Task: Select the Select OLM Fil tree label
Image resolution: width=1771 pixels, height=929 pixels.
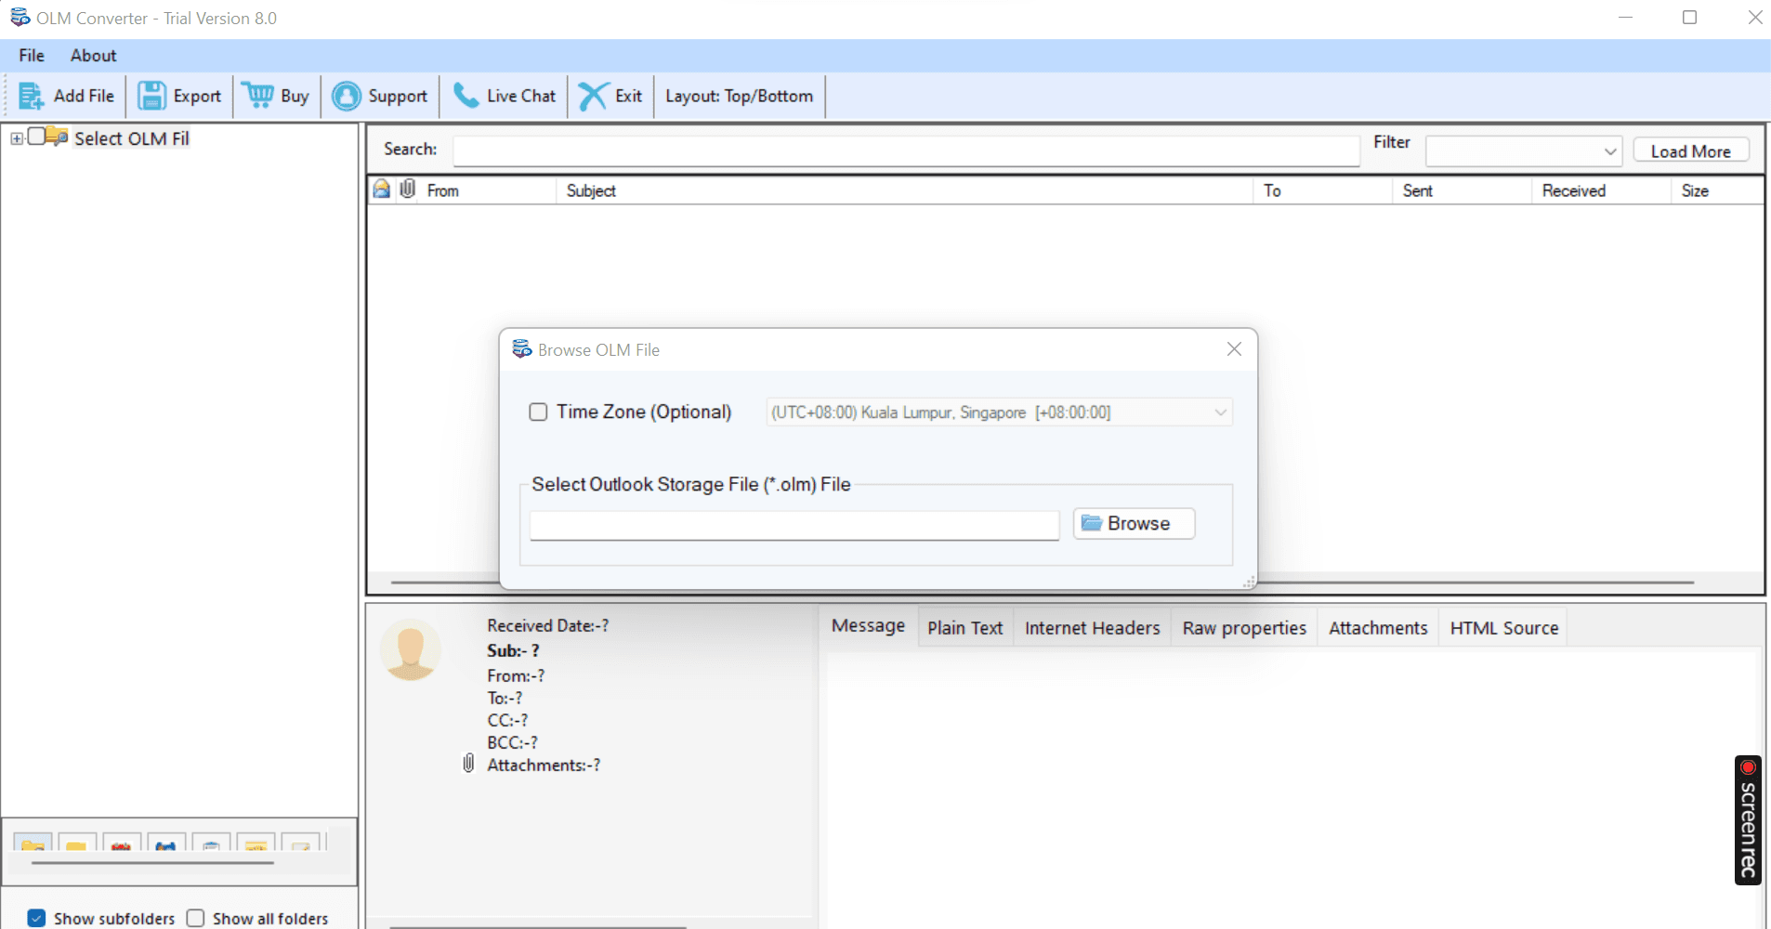Action: [x=132, y=138]
